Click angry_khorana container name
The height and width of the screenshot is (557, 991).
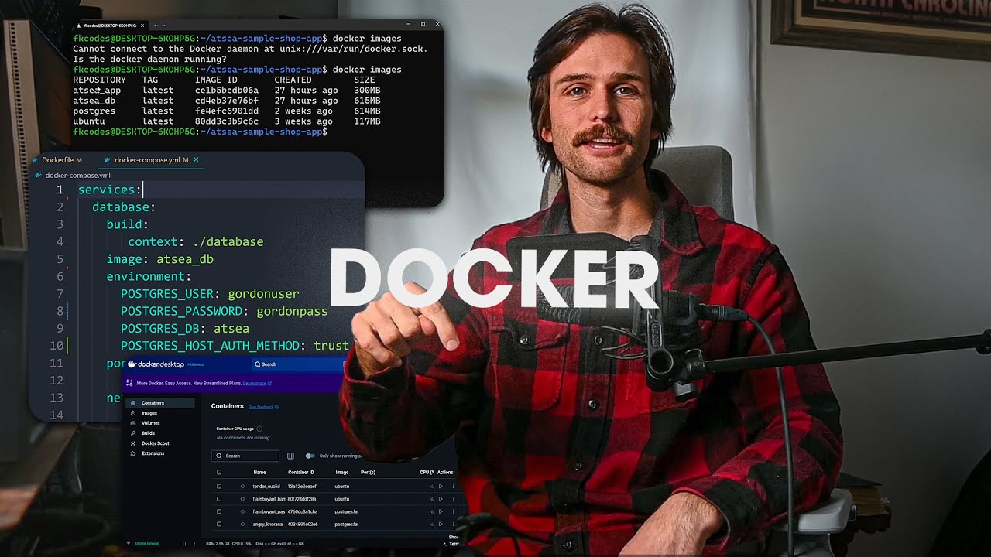[x=268, y=525]
